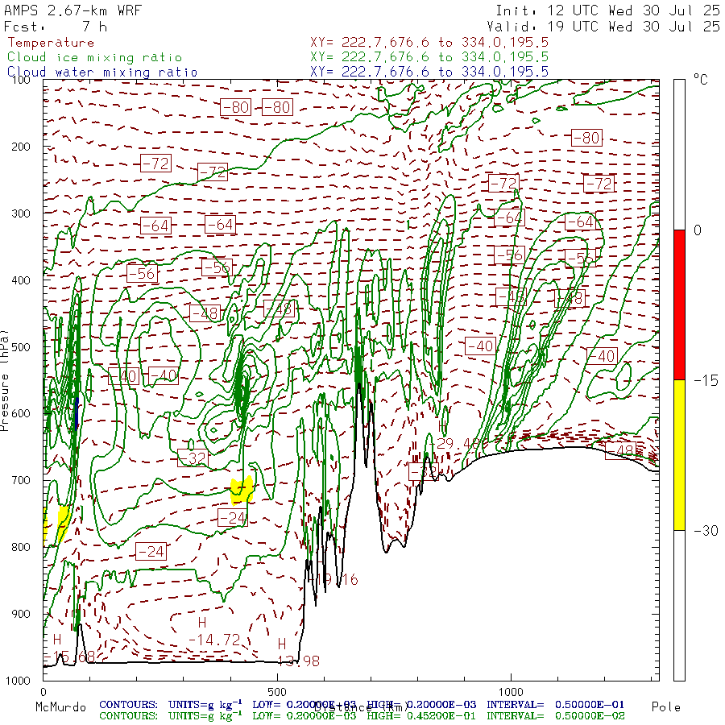
Task: Click the °C unit label above the colorbar
Action: coord(700,80)
